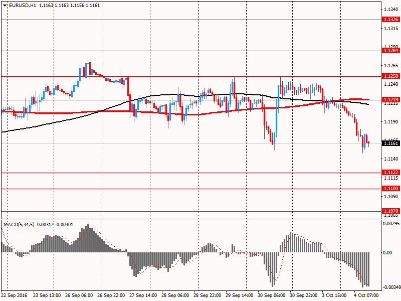Click the 1.1265 price scale value

(391, 66)
